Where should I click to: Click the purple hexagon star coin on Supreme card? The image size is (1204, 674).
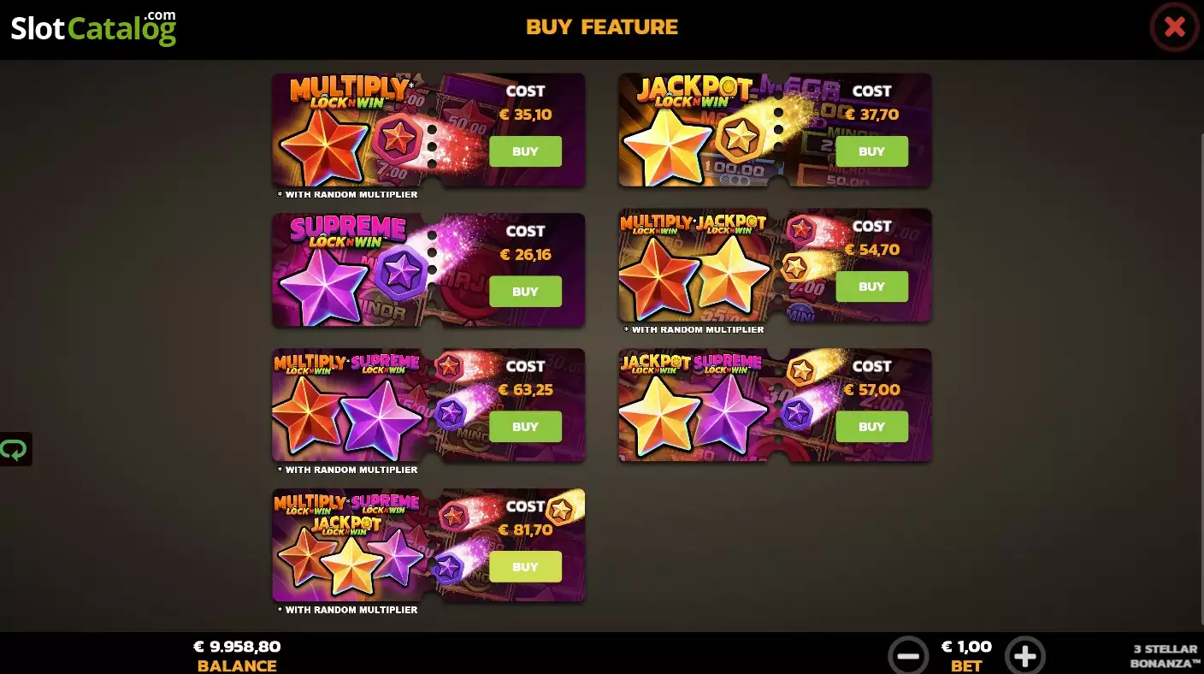point(401,273)
